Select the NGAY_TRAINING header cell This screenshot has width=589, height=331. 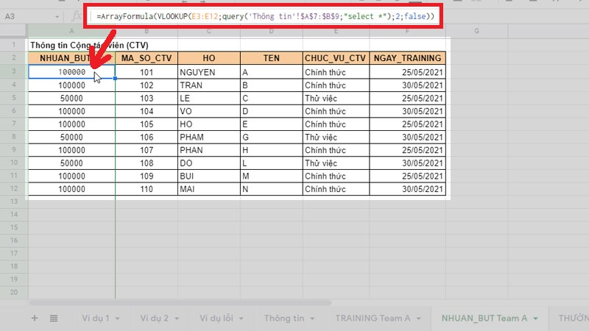pos(408,57)
